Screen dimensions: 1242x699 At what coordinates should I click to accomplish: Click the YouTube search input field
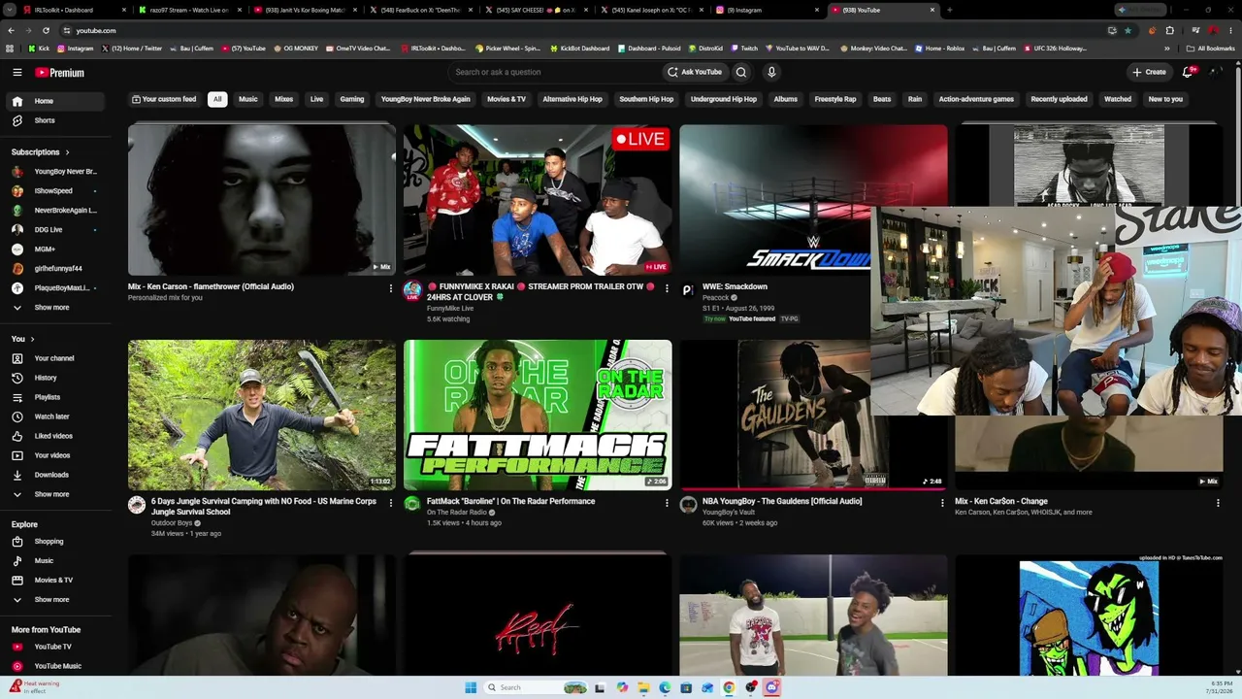click(553, 72)
